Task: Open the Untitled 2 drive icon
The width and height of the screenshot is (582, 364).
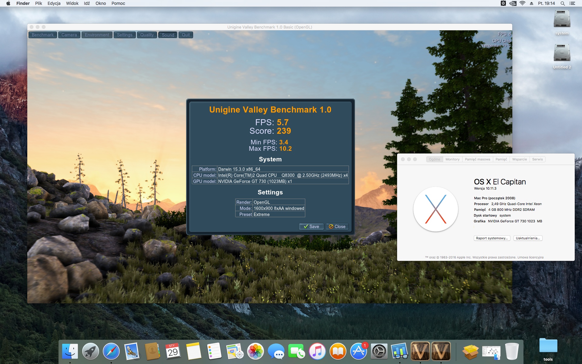Action: (x=562, y=53)
